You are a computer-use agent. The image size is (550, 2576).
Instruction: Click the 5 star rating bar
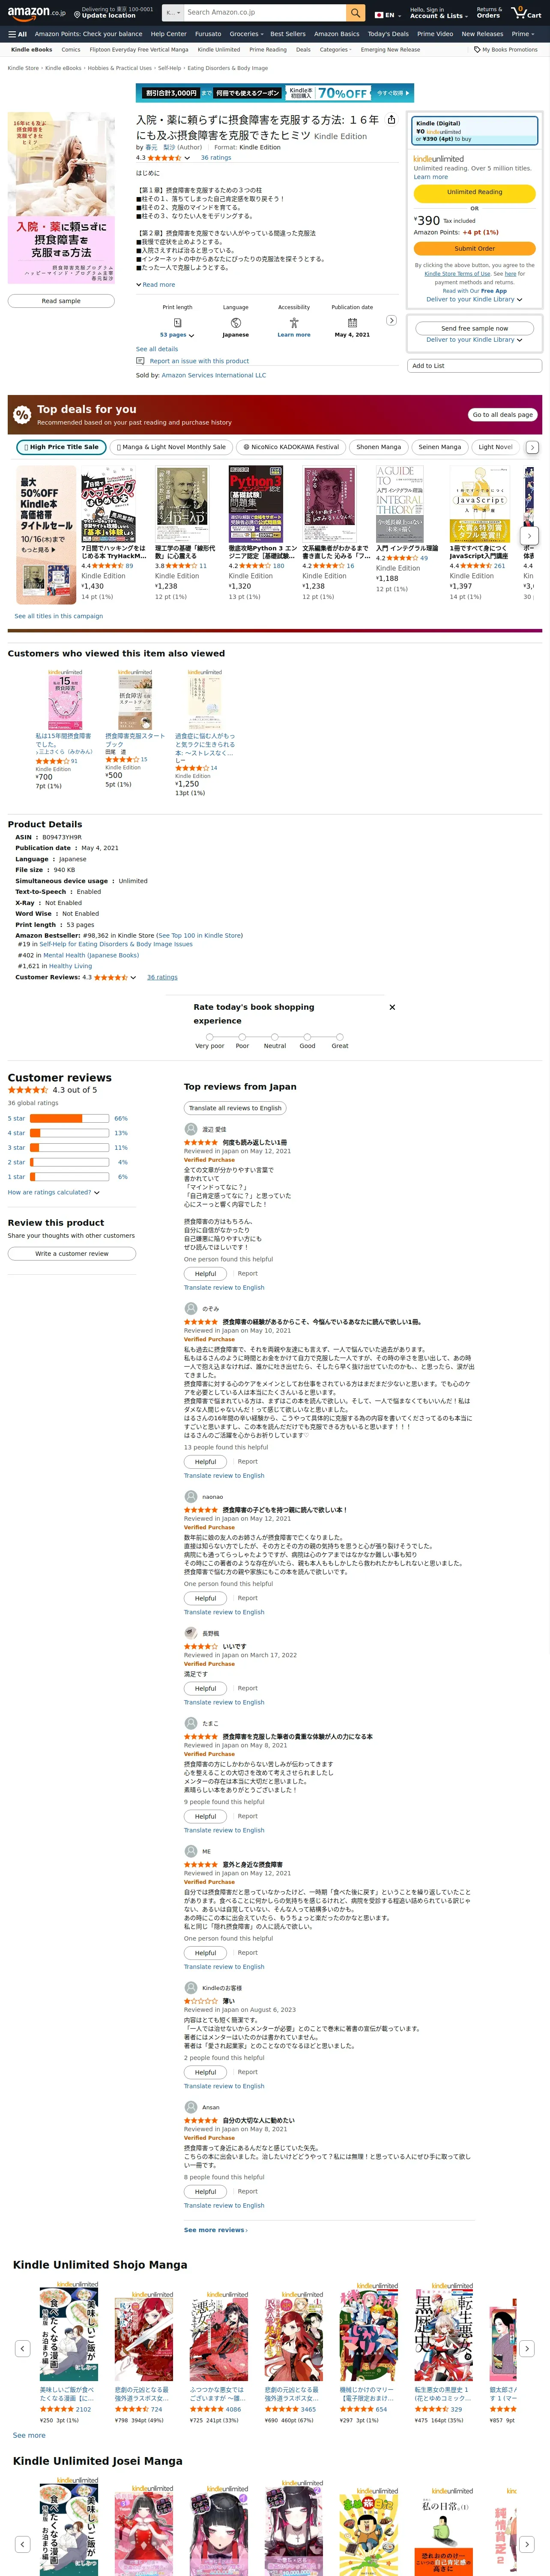point(70,1118)
